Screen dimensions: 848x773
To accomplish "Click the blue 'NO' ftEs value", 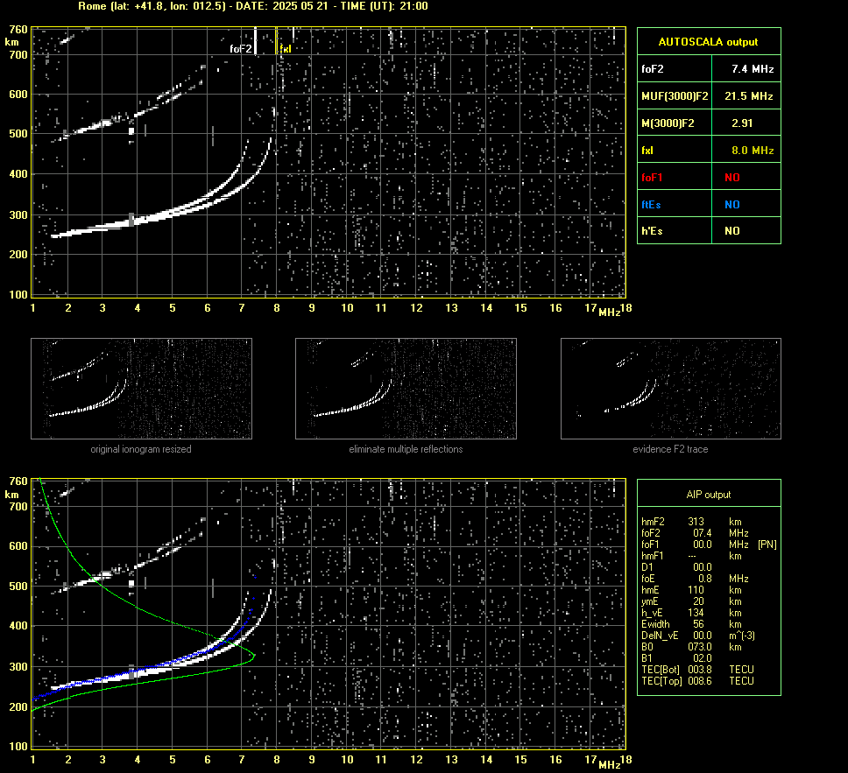I will (732, 204).
